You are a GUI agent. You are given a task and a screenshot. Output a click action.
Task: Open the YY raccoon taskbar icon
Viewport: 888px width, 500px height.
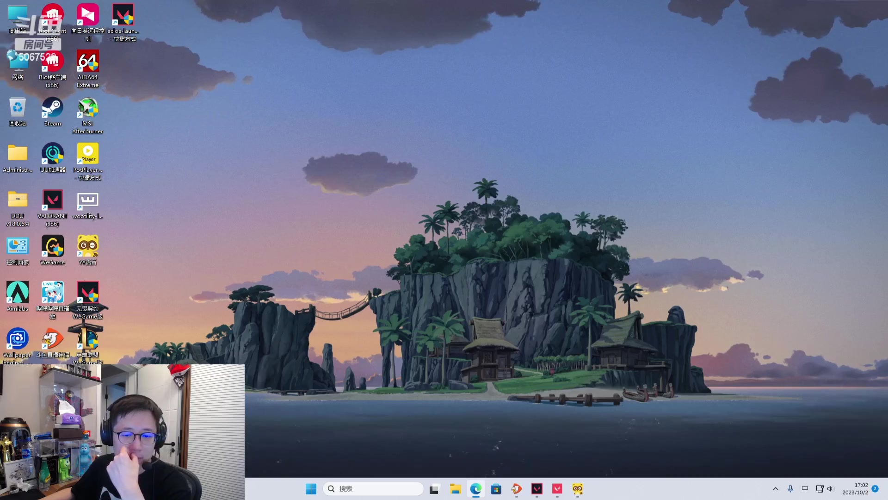[x=578, y=489]
